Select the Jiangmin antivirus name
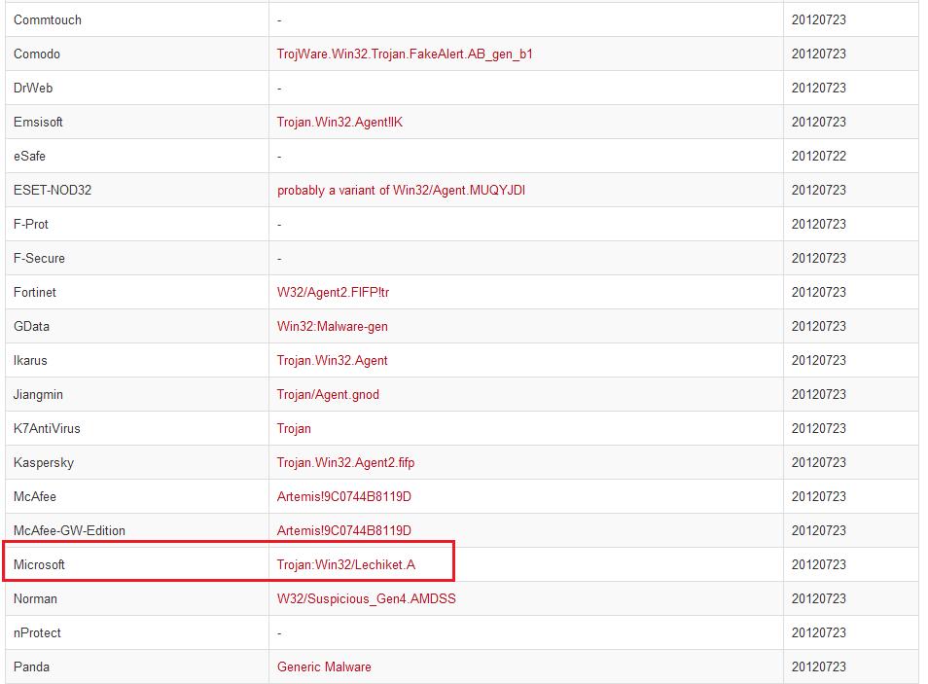This screenshot has height=684, width=928. pos(38,394)
